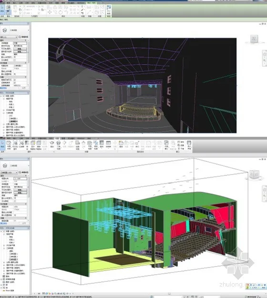Viewport: 267px width, 298px height.
Task: Select the Move tool in the Modify ribbon
Action: 50,12
